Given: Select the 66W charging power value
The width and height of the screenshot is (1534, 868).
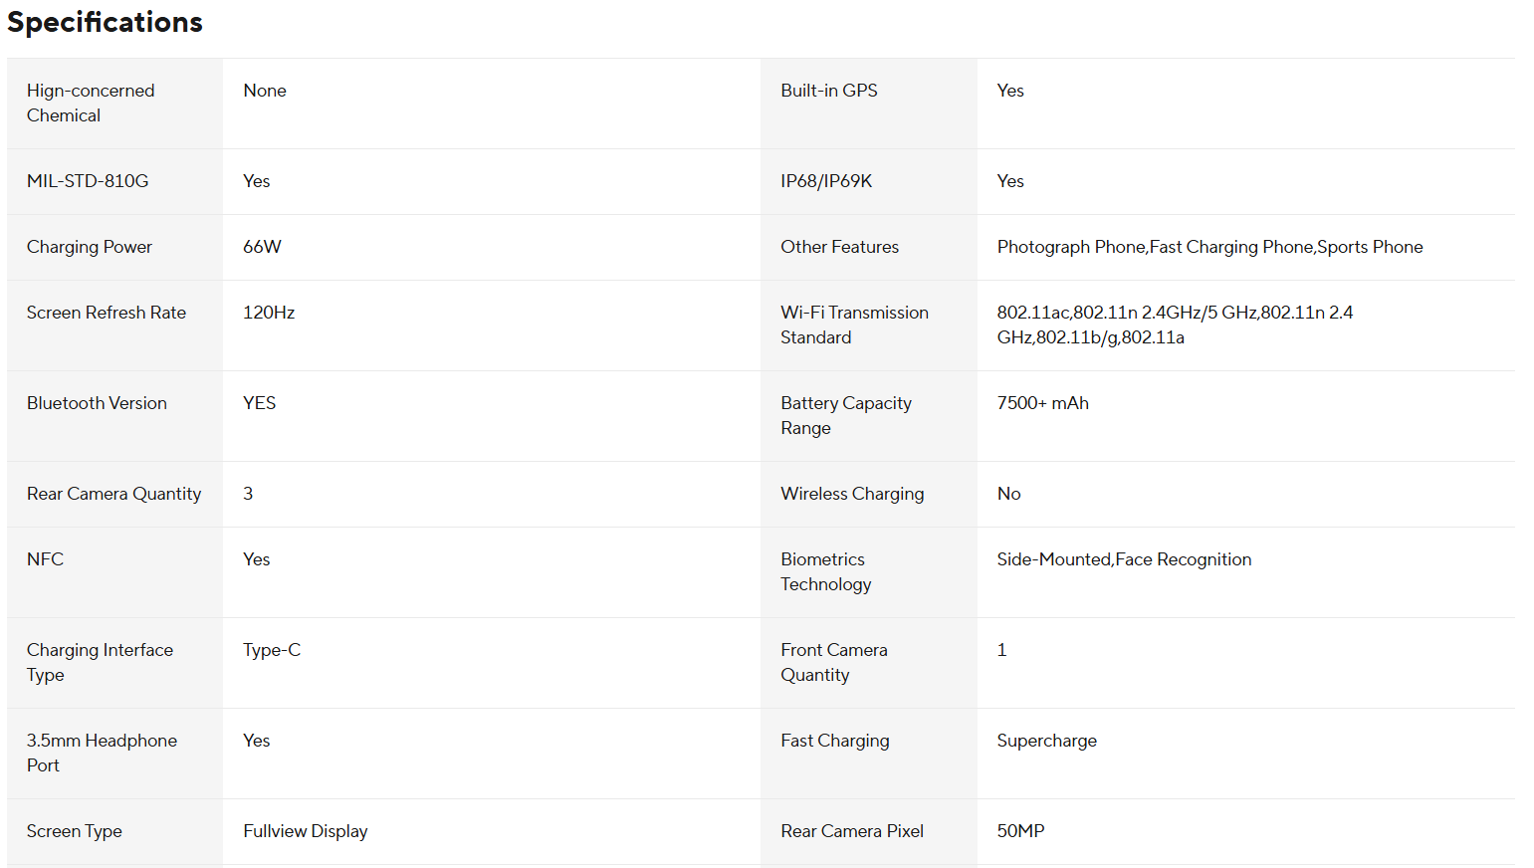Looking at the screenshot, I should tap(262, 247).
